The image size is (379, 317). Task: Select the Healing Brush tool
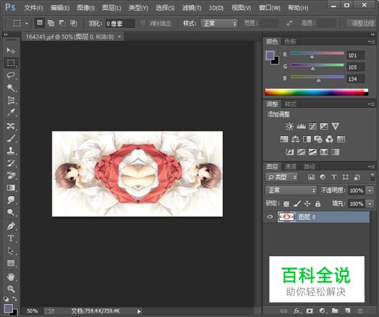tap(10, 126)
